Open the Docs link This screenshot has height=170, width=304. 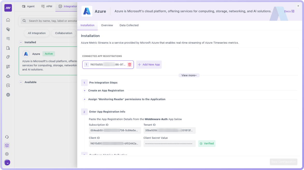pos(289,11)
